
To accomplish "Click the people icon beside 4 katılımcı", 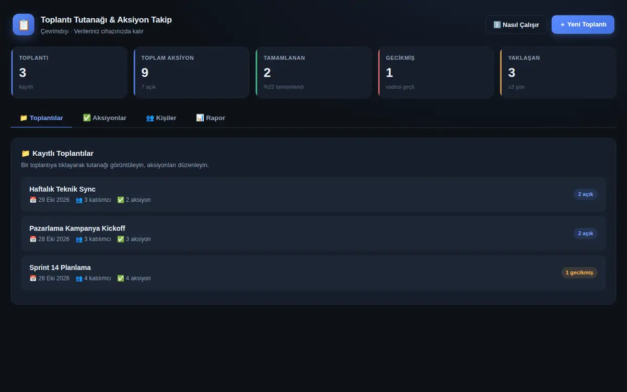I will pyautogui.click(x=79, y=279).
